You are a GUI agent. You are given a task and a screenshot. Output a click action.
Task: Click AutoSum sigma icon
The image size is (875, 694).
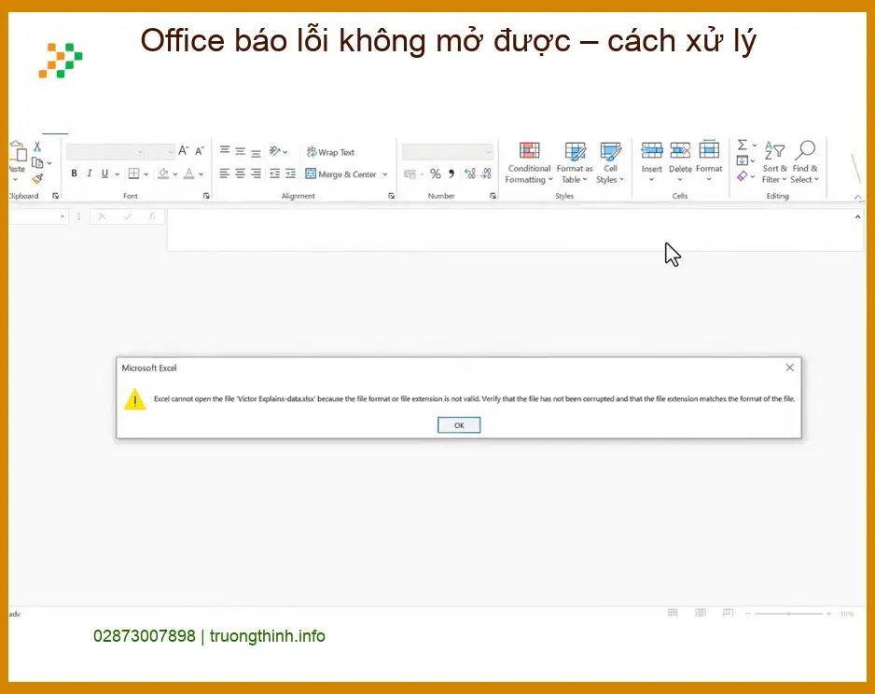(x=743, y=145)
